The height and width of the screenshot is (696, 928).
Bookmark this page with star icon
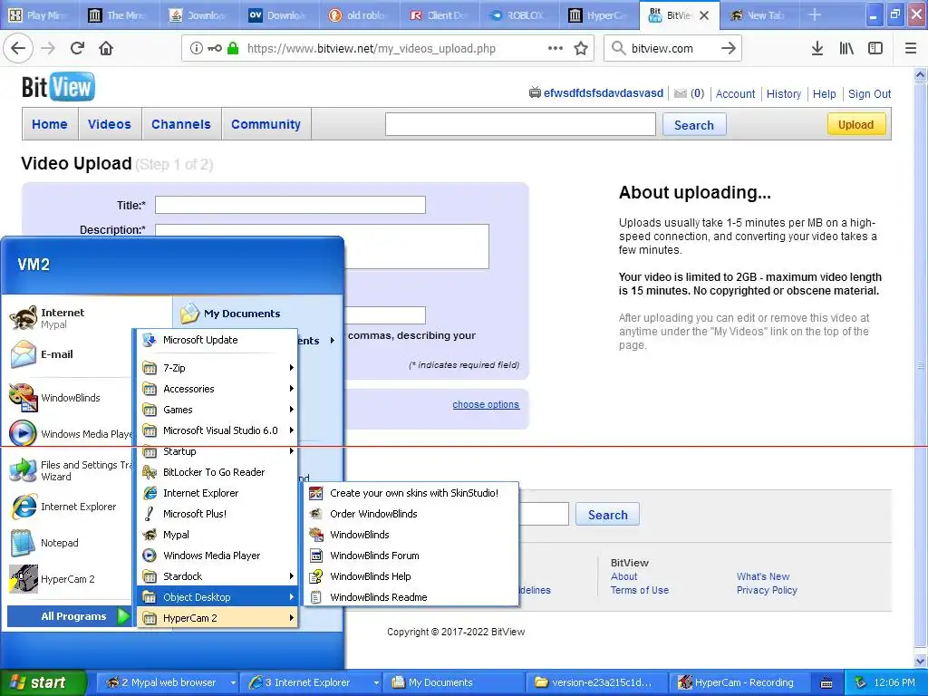[x=581, y=49]
